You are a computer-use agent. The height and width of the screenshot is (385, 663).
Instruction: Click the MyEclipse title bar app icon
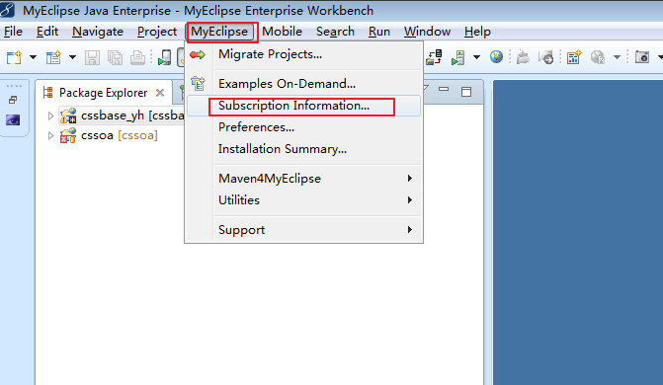(8, 9)
